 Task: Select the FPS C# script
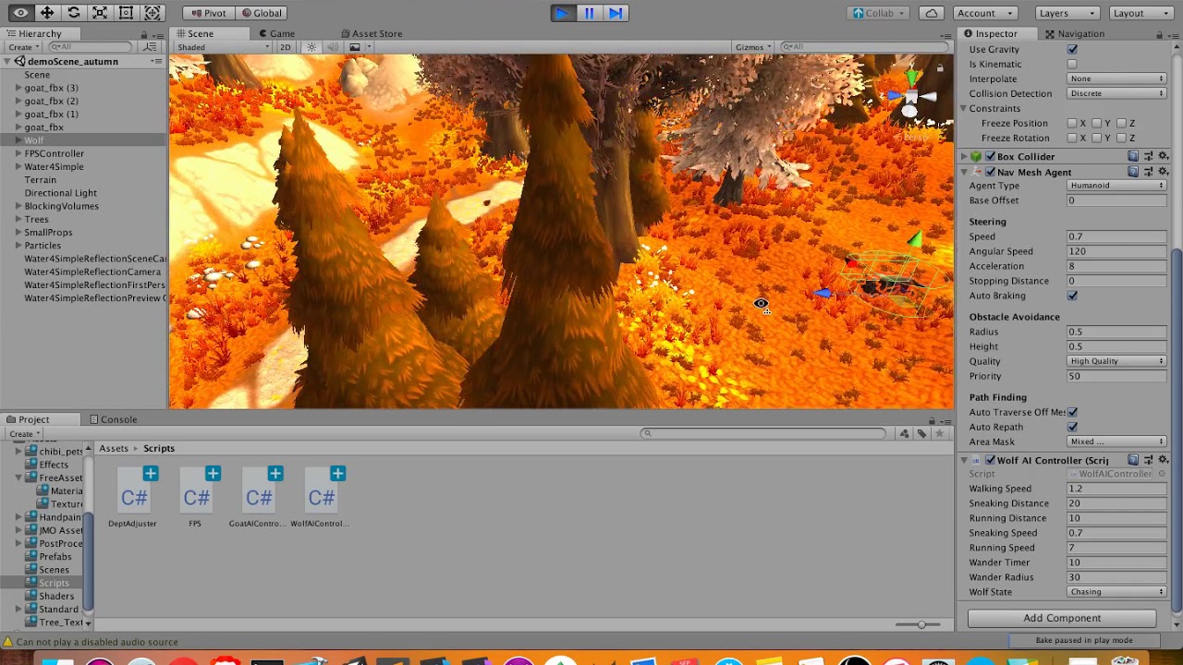pos(196,498)
